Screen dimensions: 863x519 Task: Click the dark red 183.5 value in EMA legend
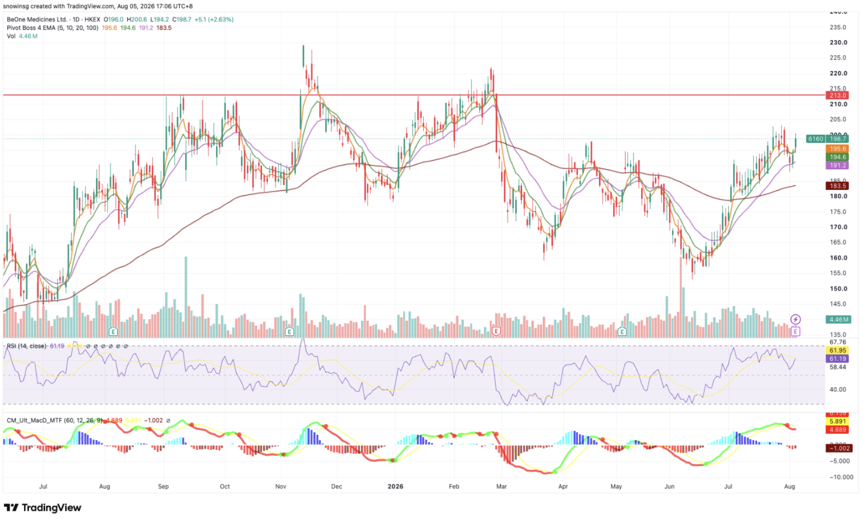click(164, 28)
